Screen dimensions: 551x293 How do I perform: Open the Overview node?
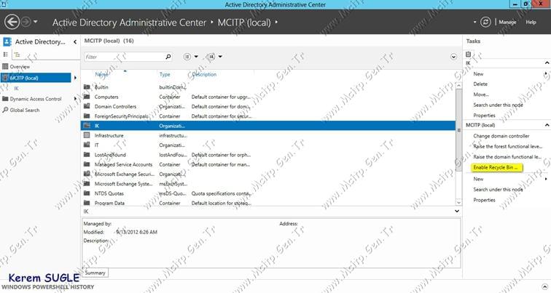[20, 67]
